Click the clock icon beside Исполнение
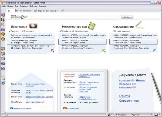This screenshot has width=162, height=117. [x=33, y=26]
